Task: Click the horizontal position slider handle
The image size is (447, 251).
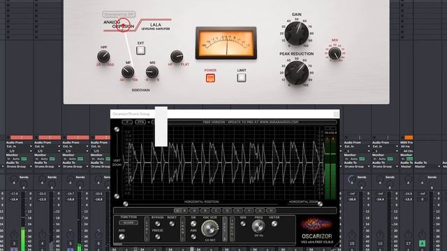Action: [126, 204]
